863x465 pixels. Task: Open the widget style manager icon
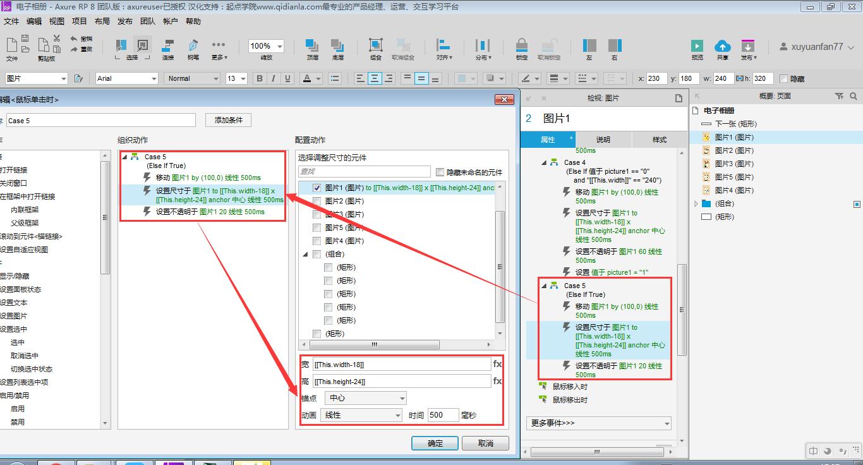click(78, 78)
